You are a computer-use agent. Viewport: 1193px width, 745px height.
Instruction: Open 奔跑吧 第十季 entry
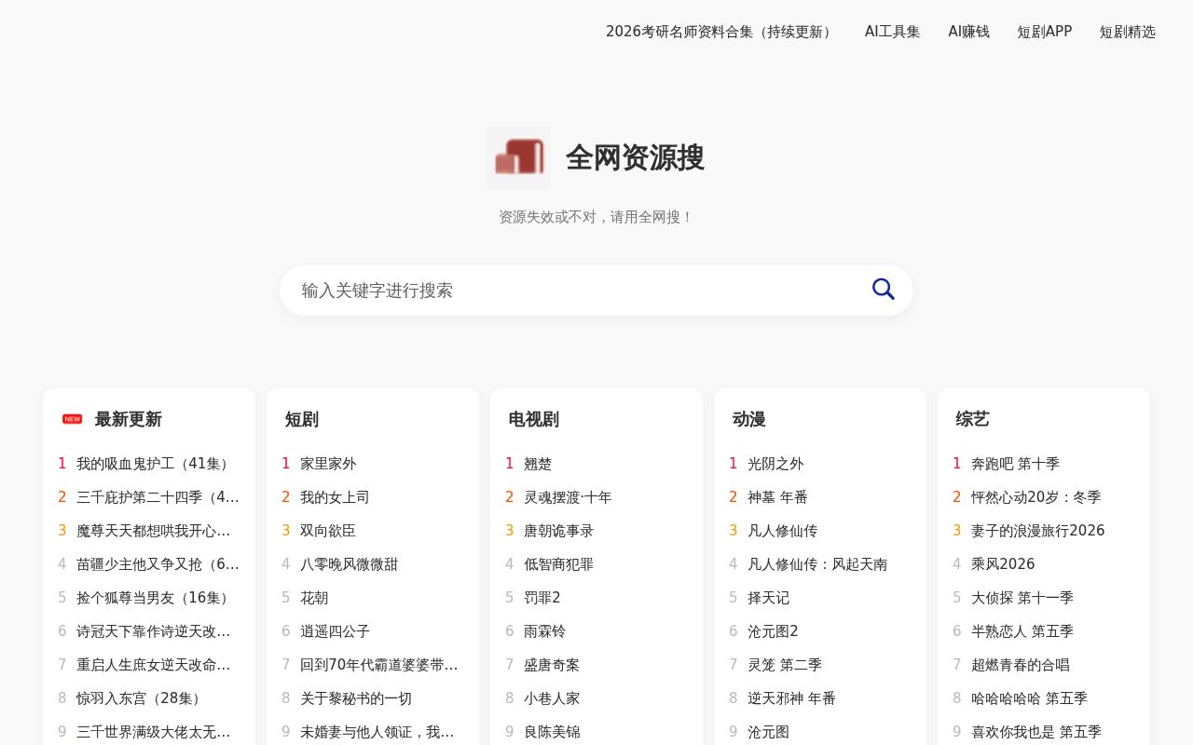pyautogui.click(x=1015, y=464)
